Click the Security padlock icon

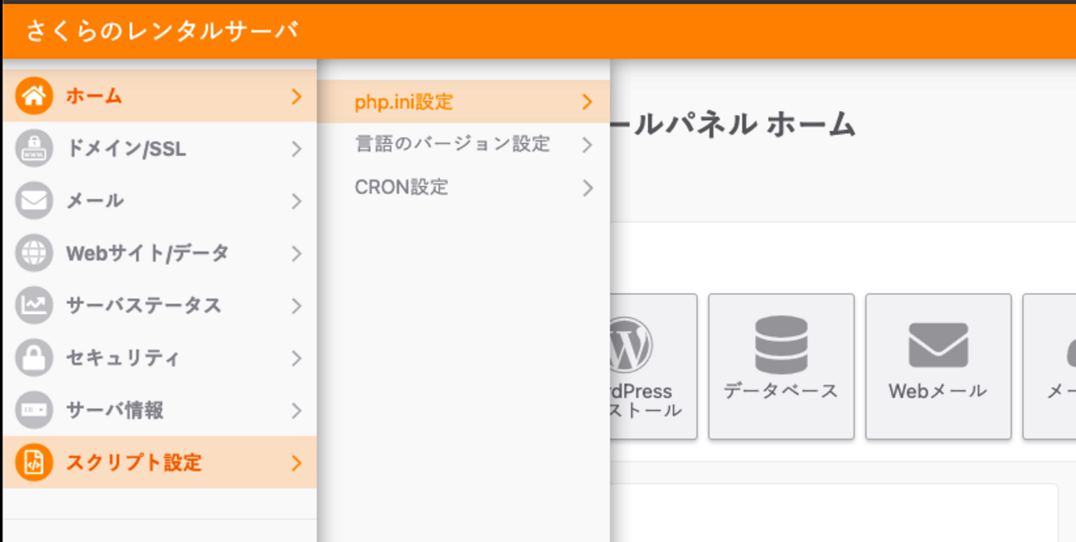[34, 357]
